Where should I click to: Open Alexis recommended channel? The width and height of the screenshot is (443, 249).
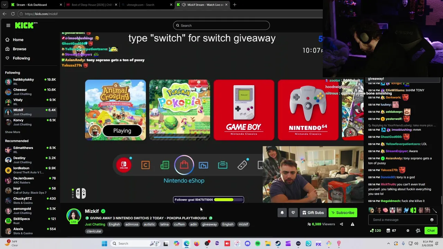point(30,231)
